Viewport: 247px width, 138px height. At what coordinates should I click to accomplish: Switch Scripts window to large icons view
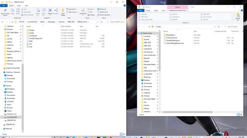pyautogui.click(x=241, y=115)
